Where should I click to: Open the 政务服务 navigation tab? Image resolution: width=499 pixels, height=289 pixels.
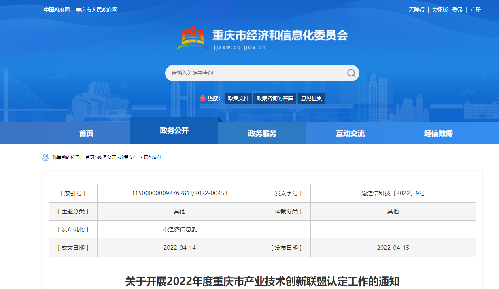pyautogui.click(x=262, y=133)
